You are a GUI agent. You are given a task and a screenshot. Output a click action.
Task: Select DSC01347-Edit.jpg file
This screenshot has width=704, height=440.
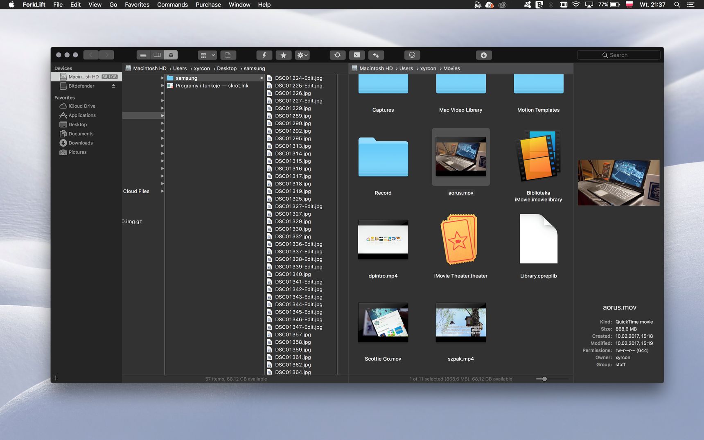[x=298, y=327]
